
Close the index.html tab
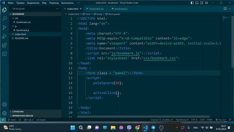pos(81,9)
